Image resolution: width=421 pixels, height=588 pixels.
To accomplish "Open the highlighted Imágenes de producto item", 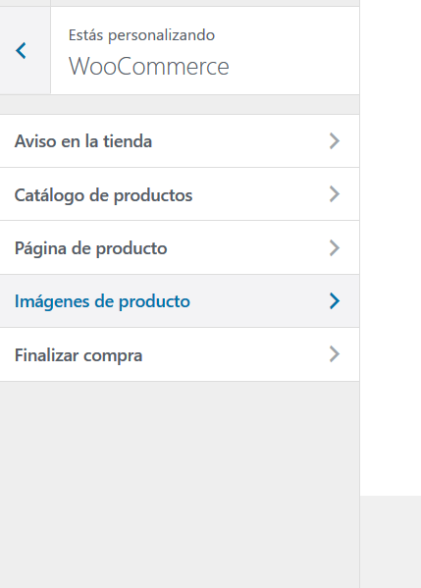I will point(180,300).
